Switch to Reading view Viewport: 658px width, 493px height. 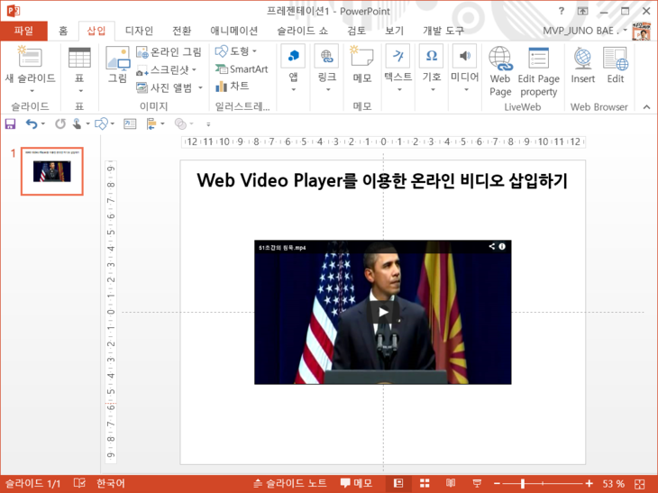tap(451, 483)
